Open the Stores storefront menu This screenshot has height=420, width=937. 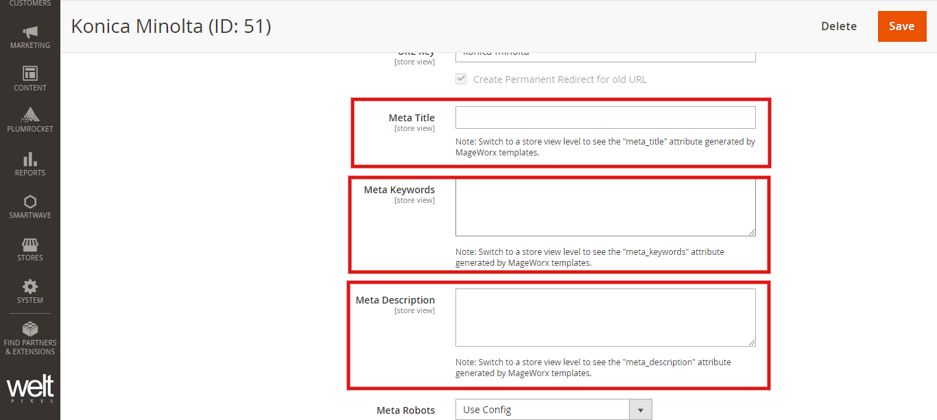pos(30,249)
